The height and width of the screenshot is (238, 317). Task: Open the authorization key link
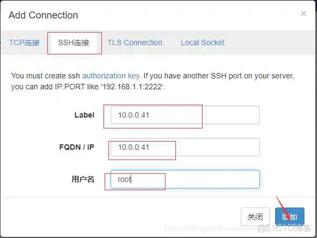111,76
